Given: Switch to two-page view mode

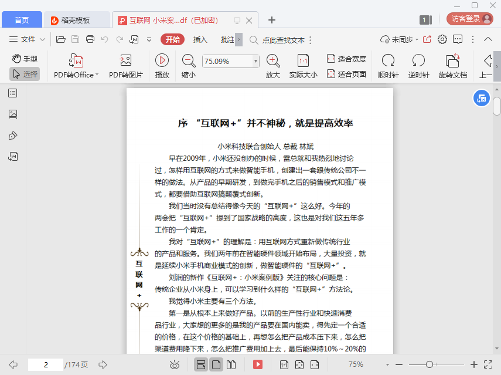Looking at the screenshot, I should [x=231, y=364].
